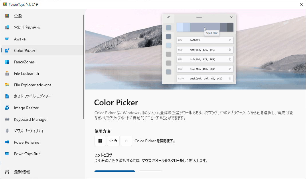The height and width of the screenshot is (179, 306).
Task: Click the sidebar vertical scrollbar
Action: click(x=84, y=67)
